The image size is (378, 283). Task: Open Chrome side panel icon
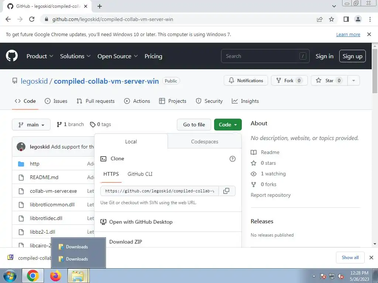(x=346, y=19)
